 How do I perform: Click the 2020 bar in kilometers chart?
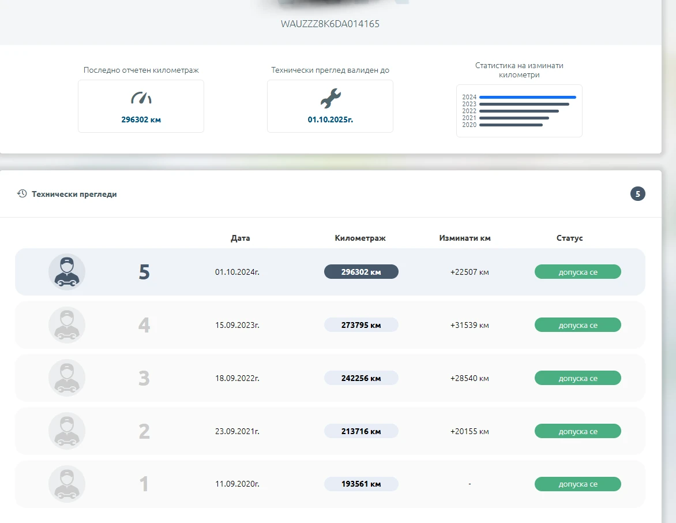(510, 125)
